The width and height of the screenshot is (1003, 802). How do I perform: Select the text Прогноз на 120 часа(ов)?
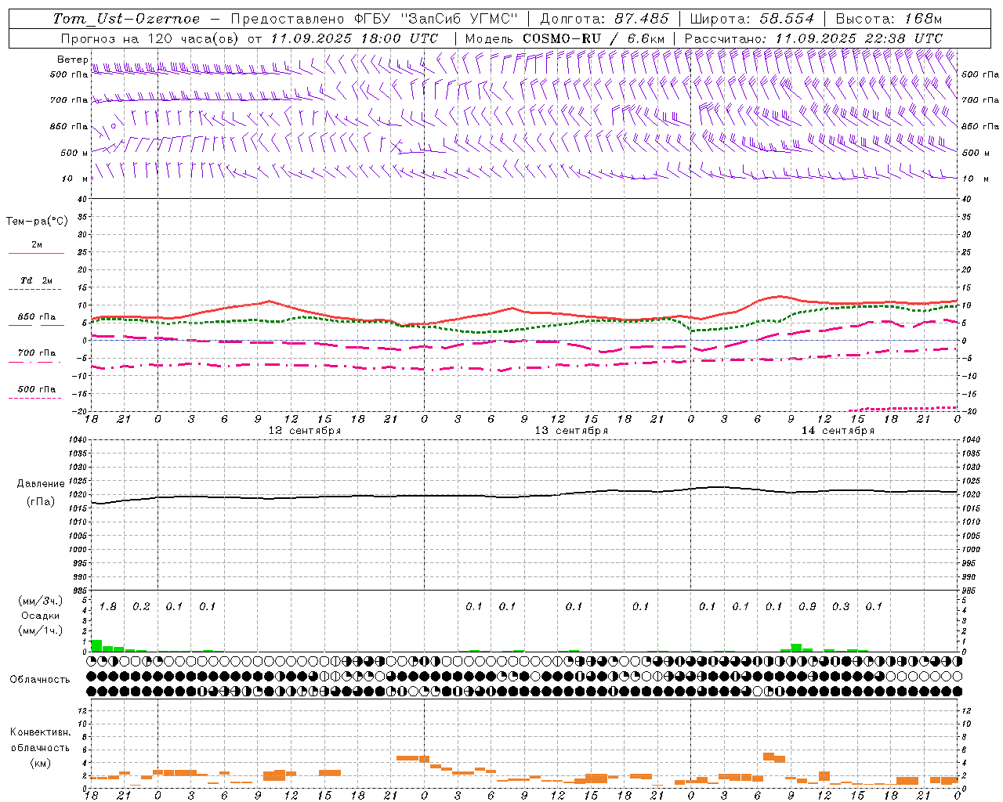[x=151, y=38]
